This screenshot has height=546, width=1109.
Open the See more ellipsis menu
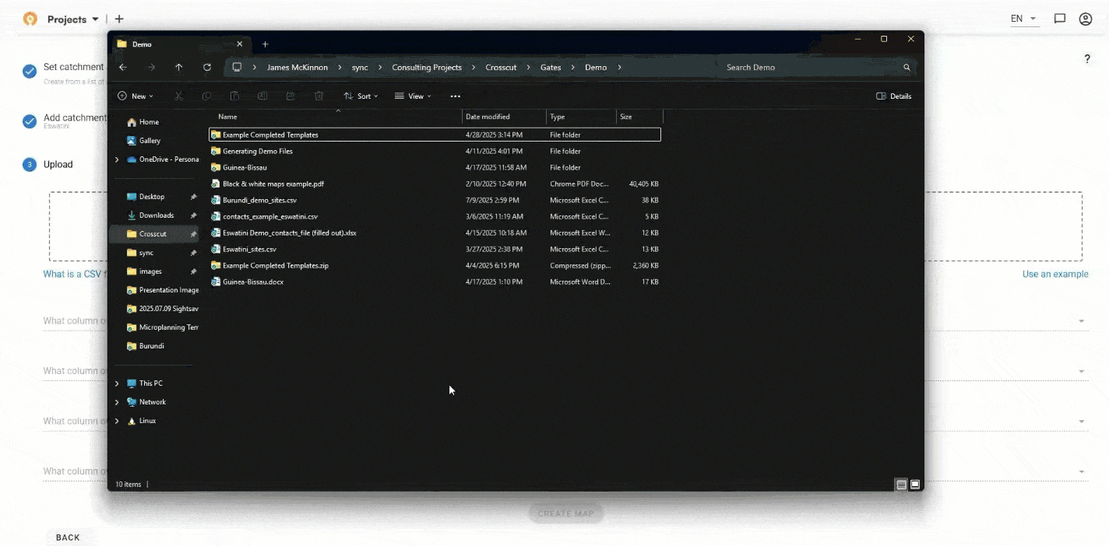coord(456,96)
